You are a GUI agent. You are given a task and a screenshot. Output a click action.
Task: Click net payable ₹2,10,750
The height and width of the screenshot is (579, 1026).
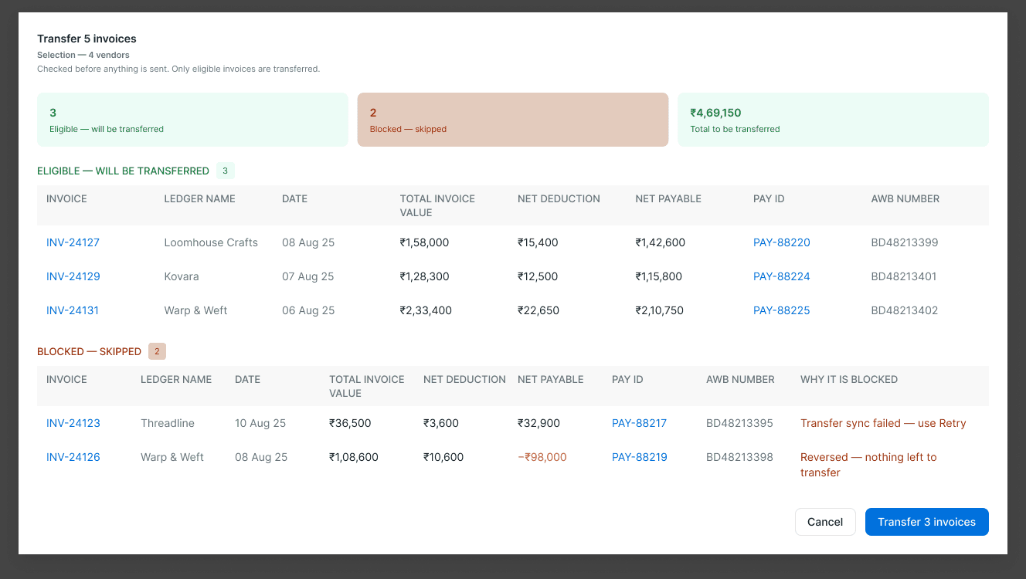pos(661,310)
